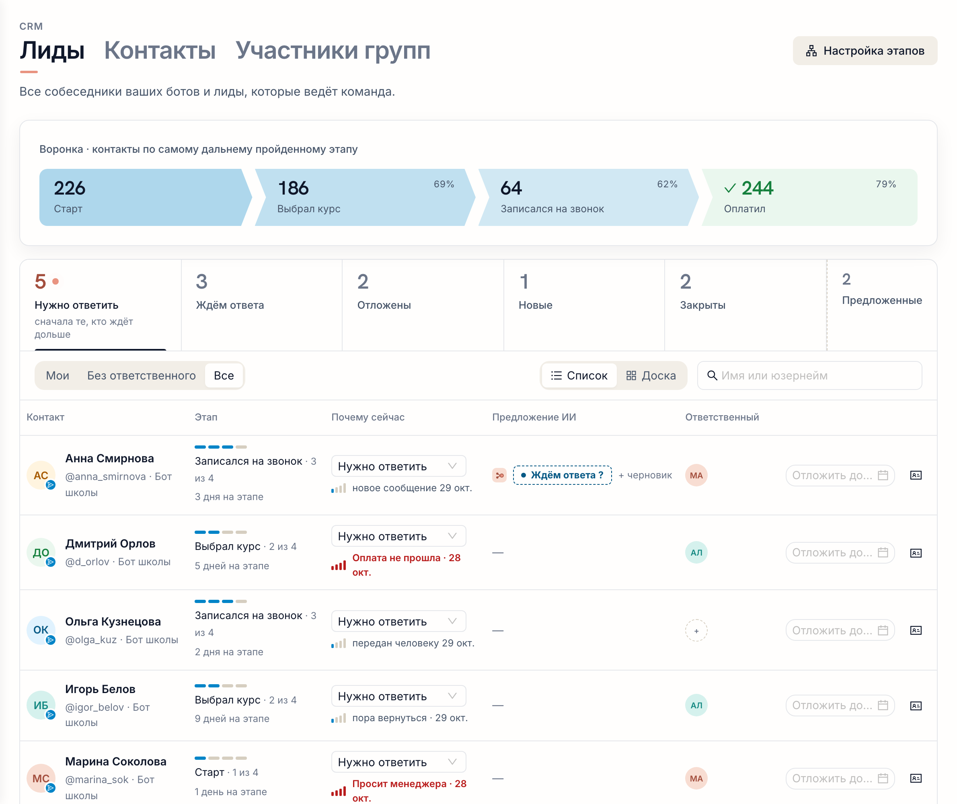
Task: Switch to Доска view
Action: 651,375
